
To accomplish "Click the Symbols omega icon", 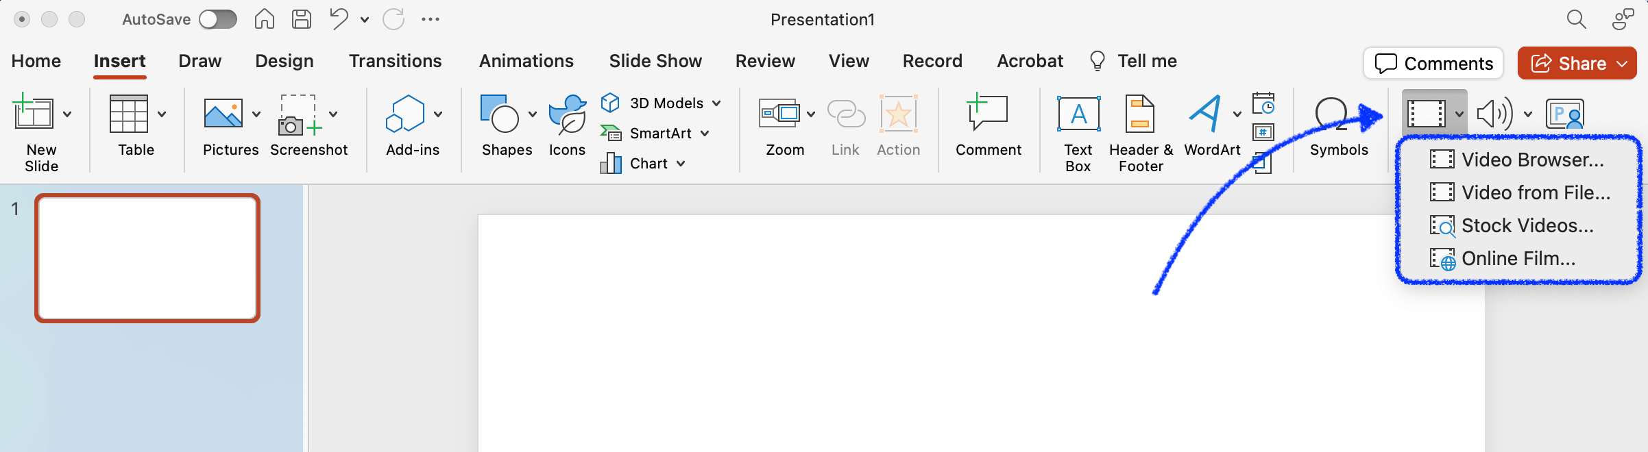I will coord(1332,114).
